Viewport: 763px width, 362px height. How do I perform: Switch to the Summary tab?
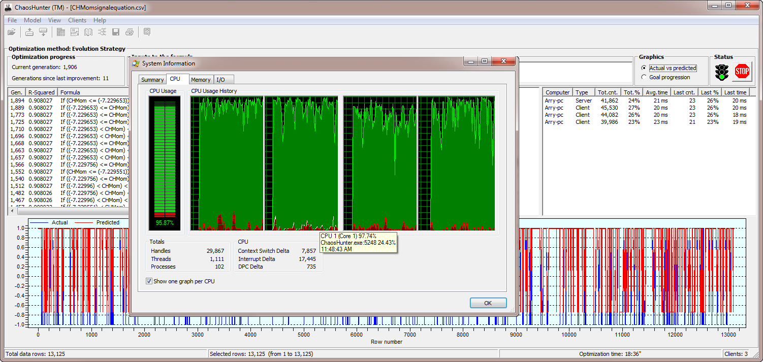(x=152, y=80)
